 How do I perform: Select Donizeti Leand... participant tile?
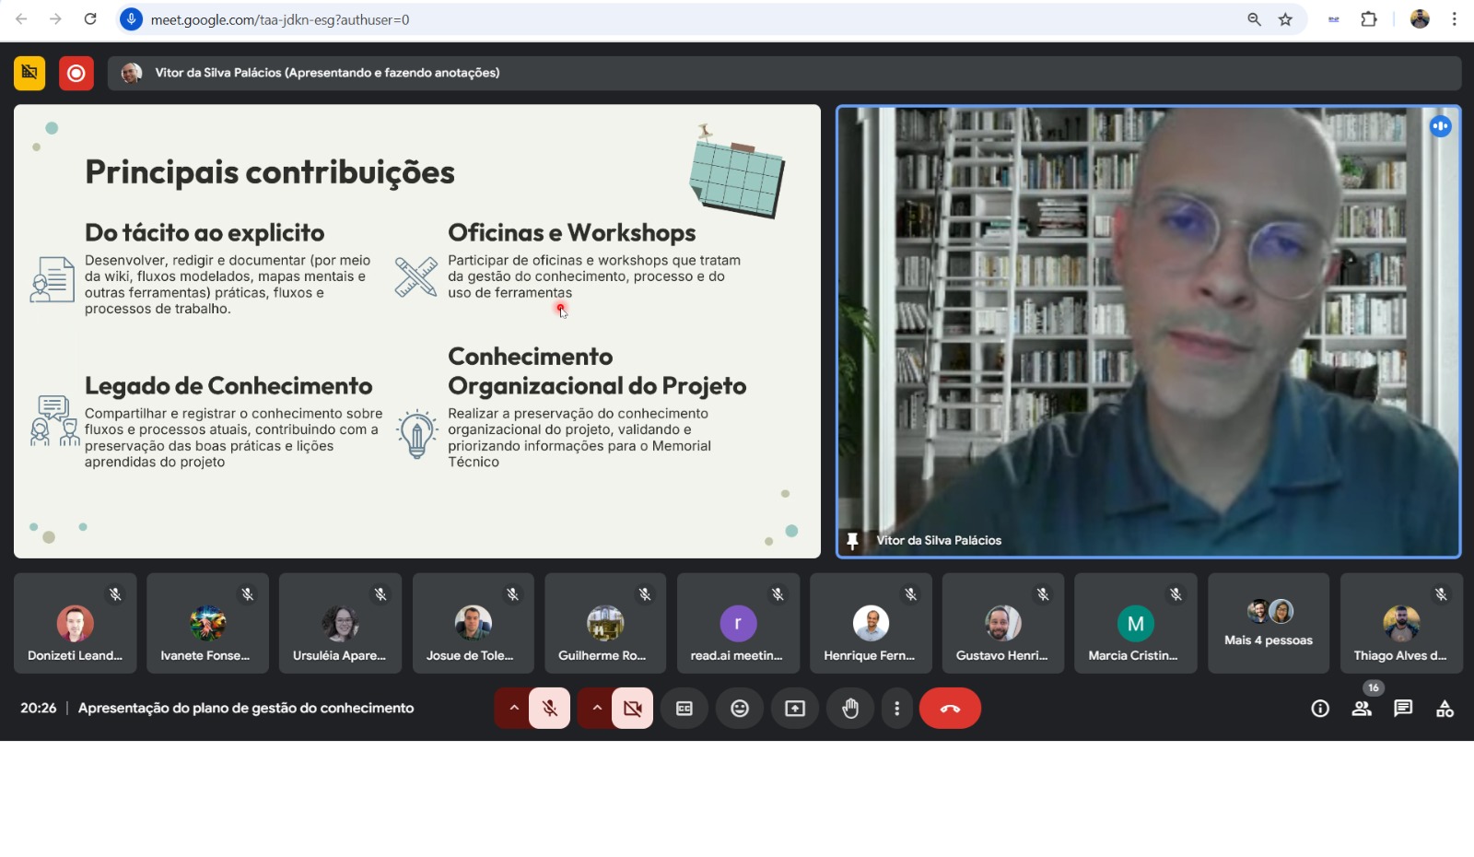76,623
